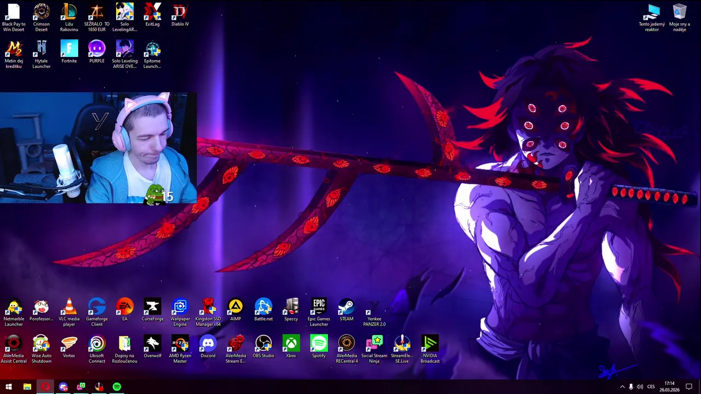Select the Wallpaper Engine shortcut

180,312
